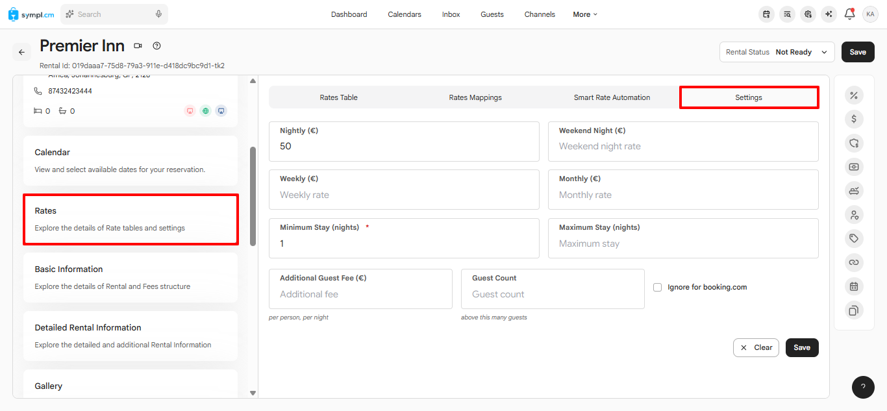Click the calendar icon in right sidebar
This screenshot has height=411, width=887.
click(x=854, y=286)
